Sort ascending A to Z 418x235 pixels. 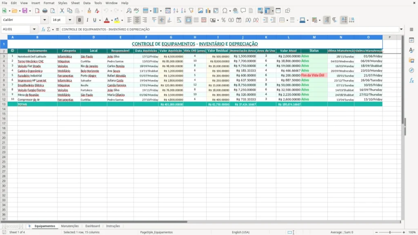176,11
